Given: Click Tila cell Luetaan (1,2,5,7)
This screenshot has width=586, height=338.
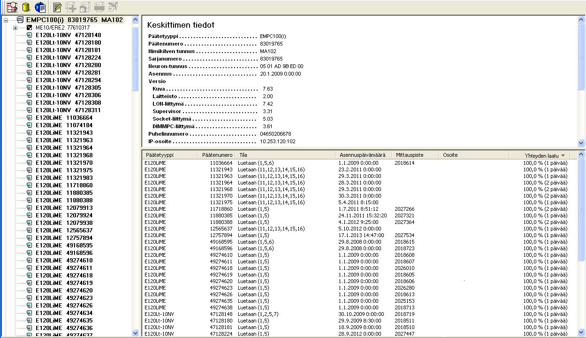Looking at the screenshot, I should click(x=258, y=314).
